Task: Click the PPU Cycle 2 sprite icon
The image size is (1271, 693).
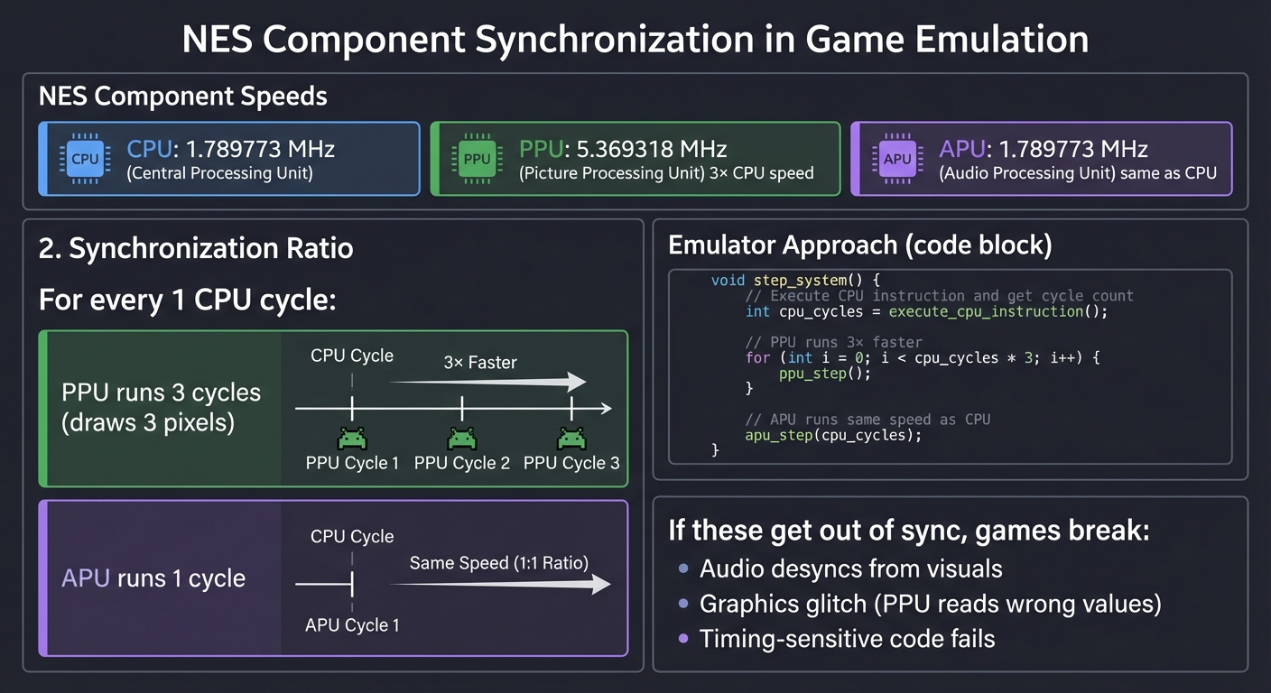Action: click(462, 437)
